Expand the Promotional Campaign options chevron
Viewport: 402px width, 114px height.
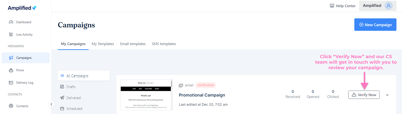387,95
